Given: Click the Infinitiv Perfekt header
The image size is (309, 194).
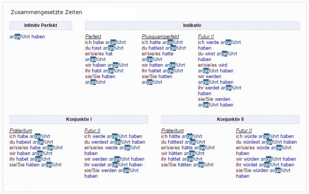Looking at the screenshot, I should click(x=41, y=26).
